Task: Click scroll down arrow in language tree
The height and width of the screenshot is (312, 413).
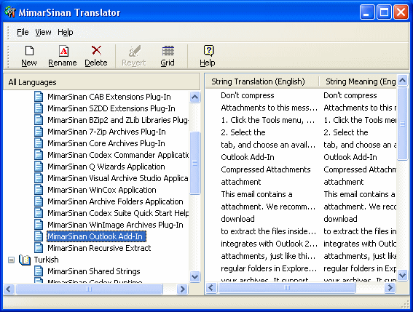Action: click(194, 277)
